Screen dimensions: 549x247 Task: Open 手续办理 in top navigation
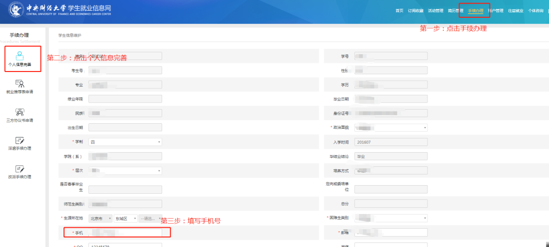[x=476, y=11]
